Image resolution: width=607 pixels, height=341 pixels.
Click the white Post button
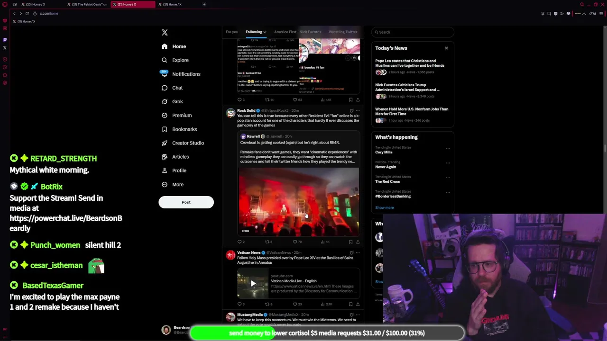point(186,202)
